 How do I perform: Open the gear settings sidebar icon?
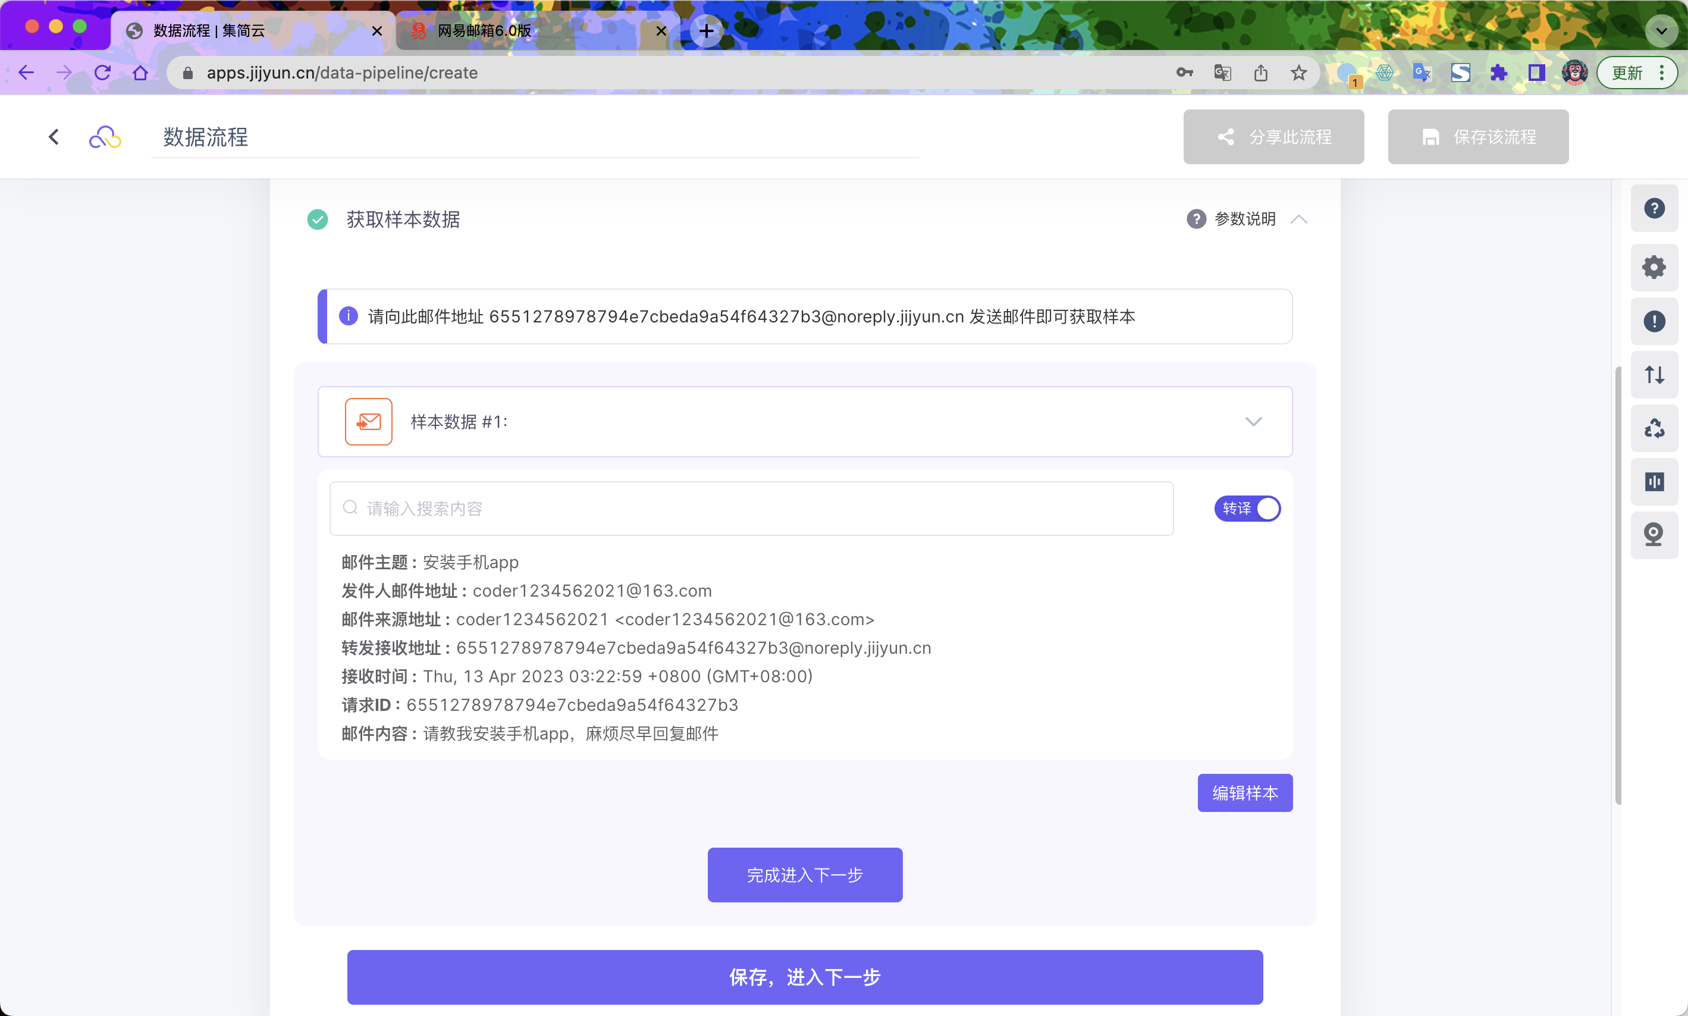coord(1654,267)
